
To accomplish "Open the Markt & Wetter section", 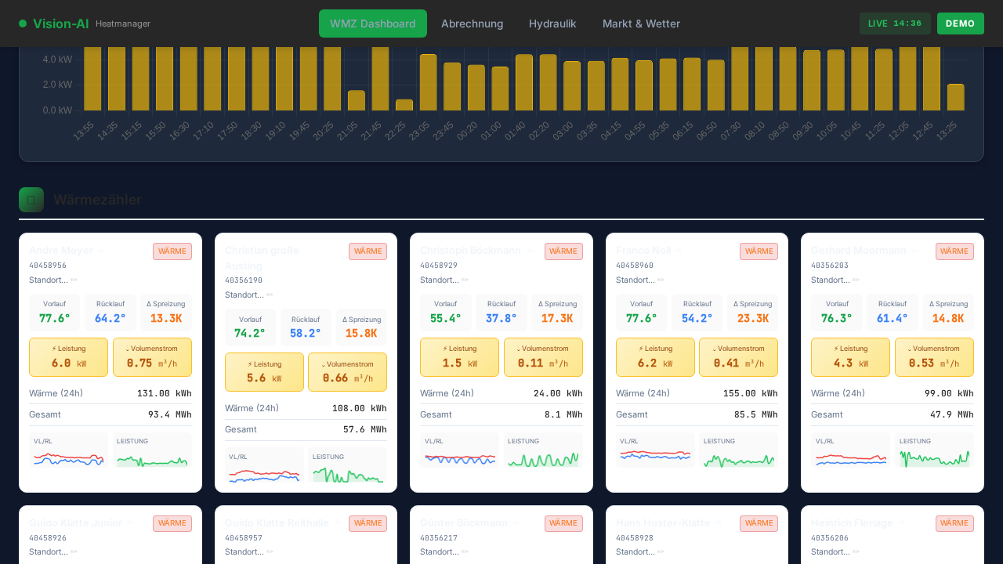I will (641, 23).
